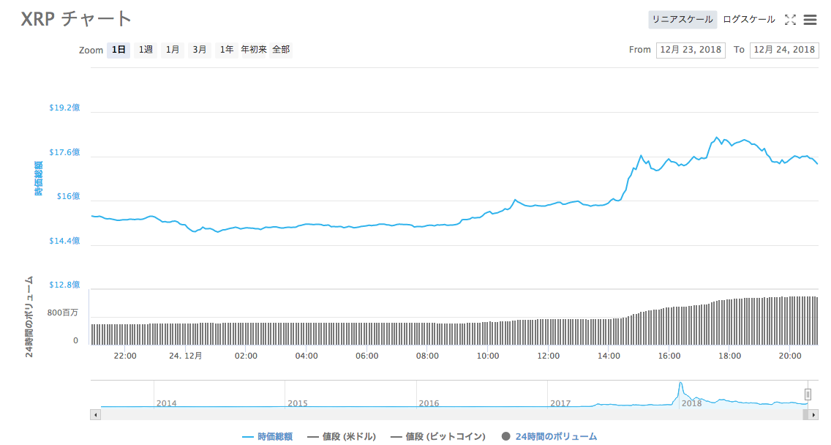Click the navigator right scroll arrow

[x=813, y=414]
